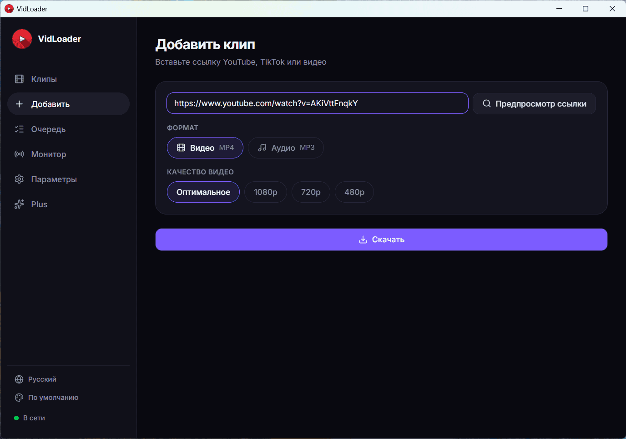Click the globe icon beside Русский
Screen dimensions: 626x439
pos(19,379)
